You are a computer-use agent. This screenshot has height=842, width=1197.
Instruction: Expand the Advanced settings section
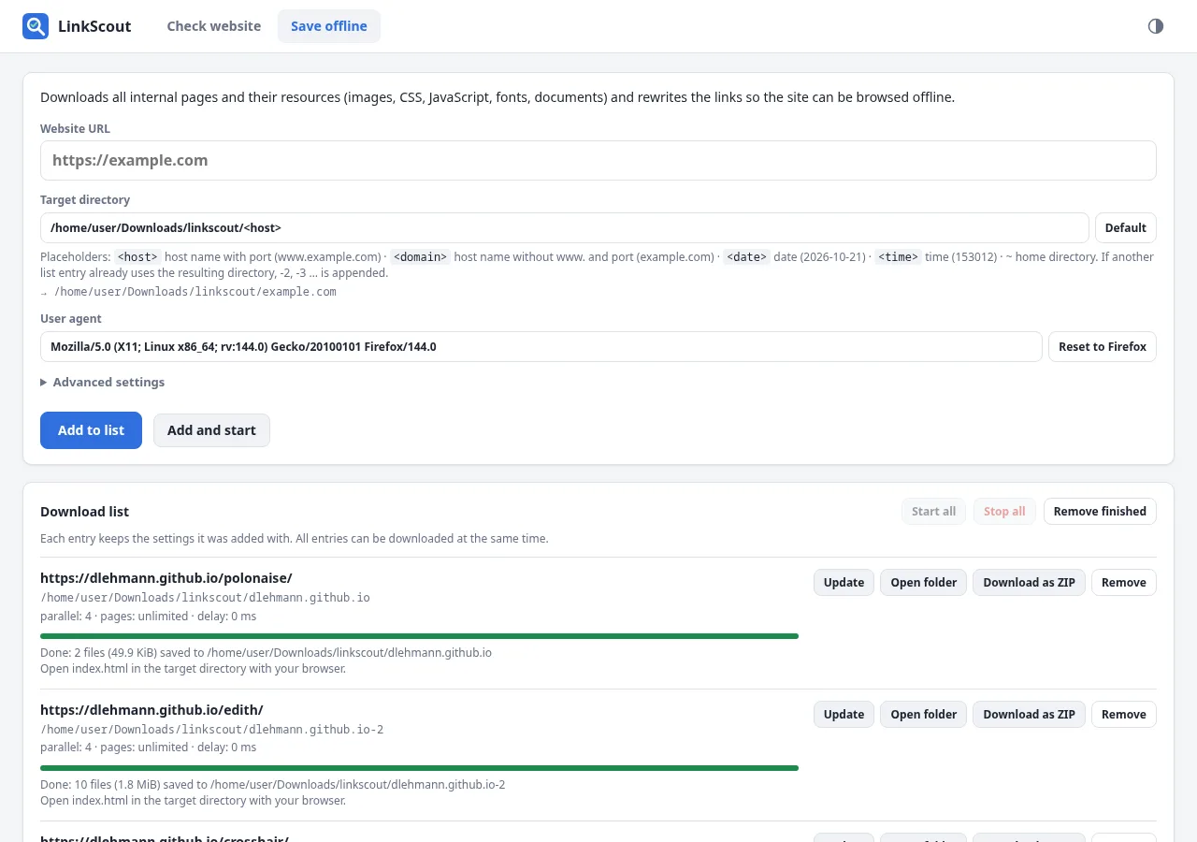(103, 382)
